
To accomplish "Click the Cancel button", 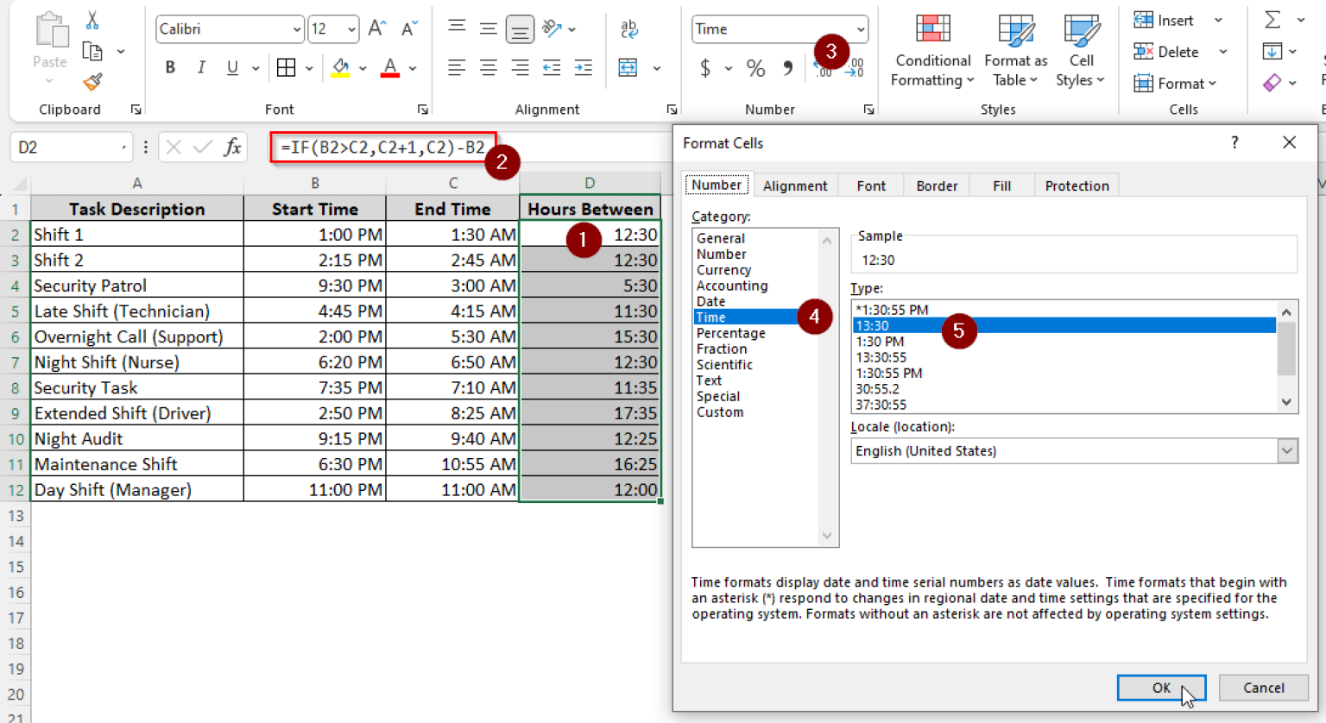I will pos(1262,687).
